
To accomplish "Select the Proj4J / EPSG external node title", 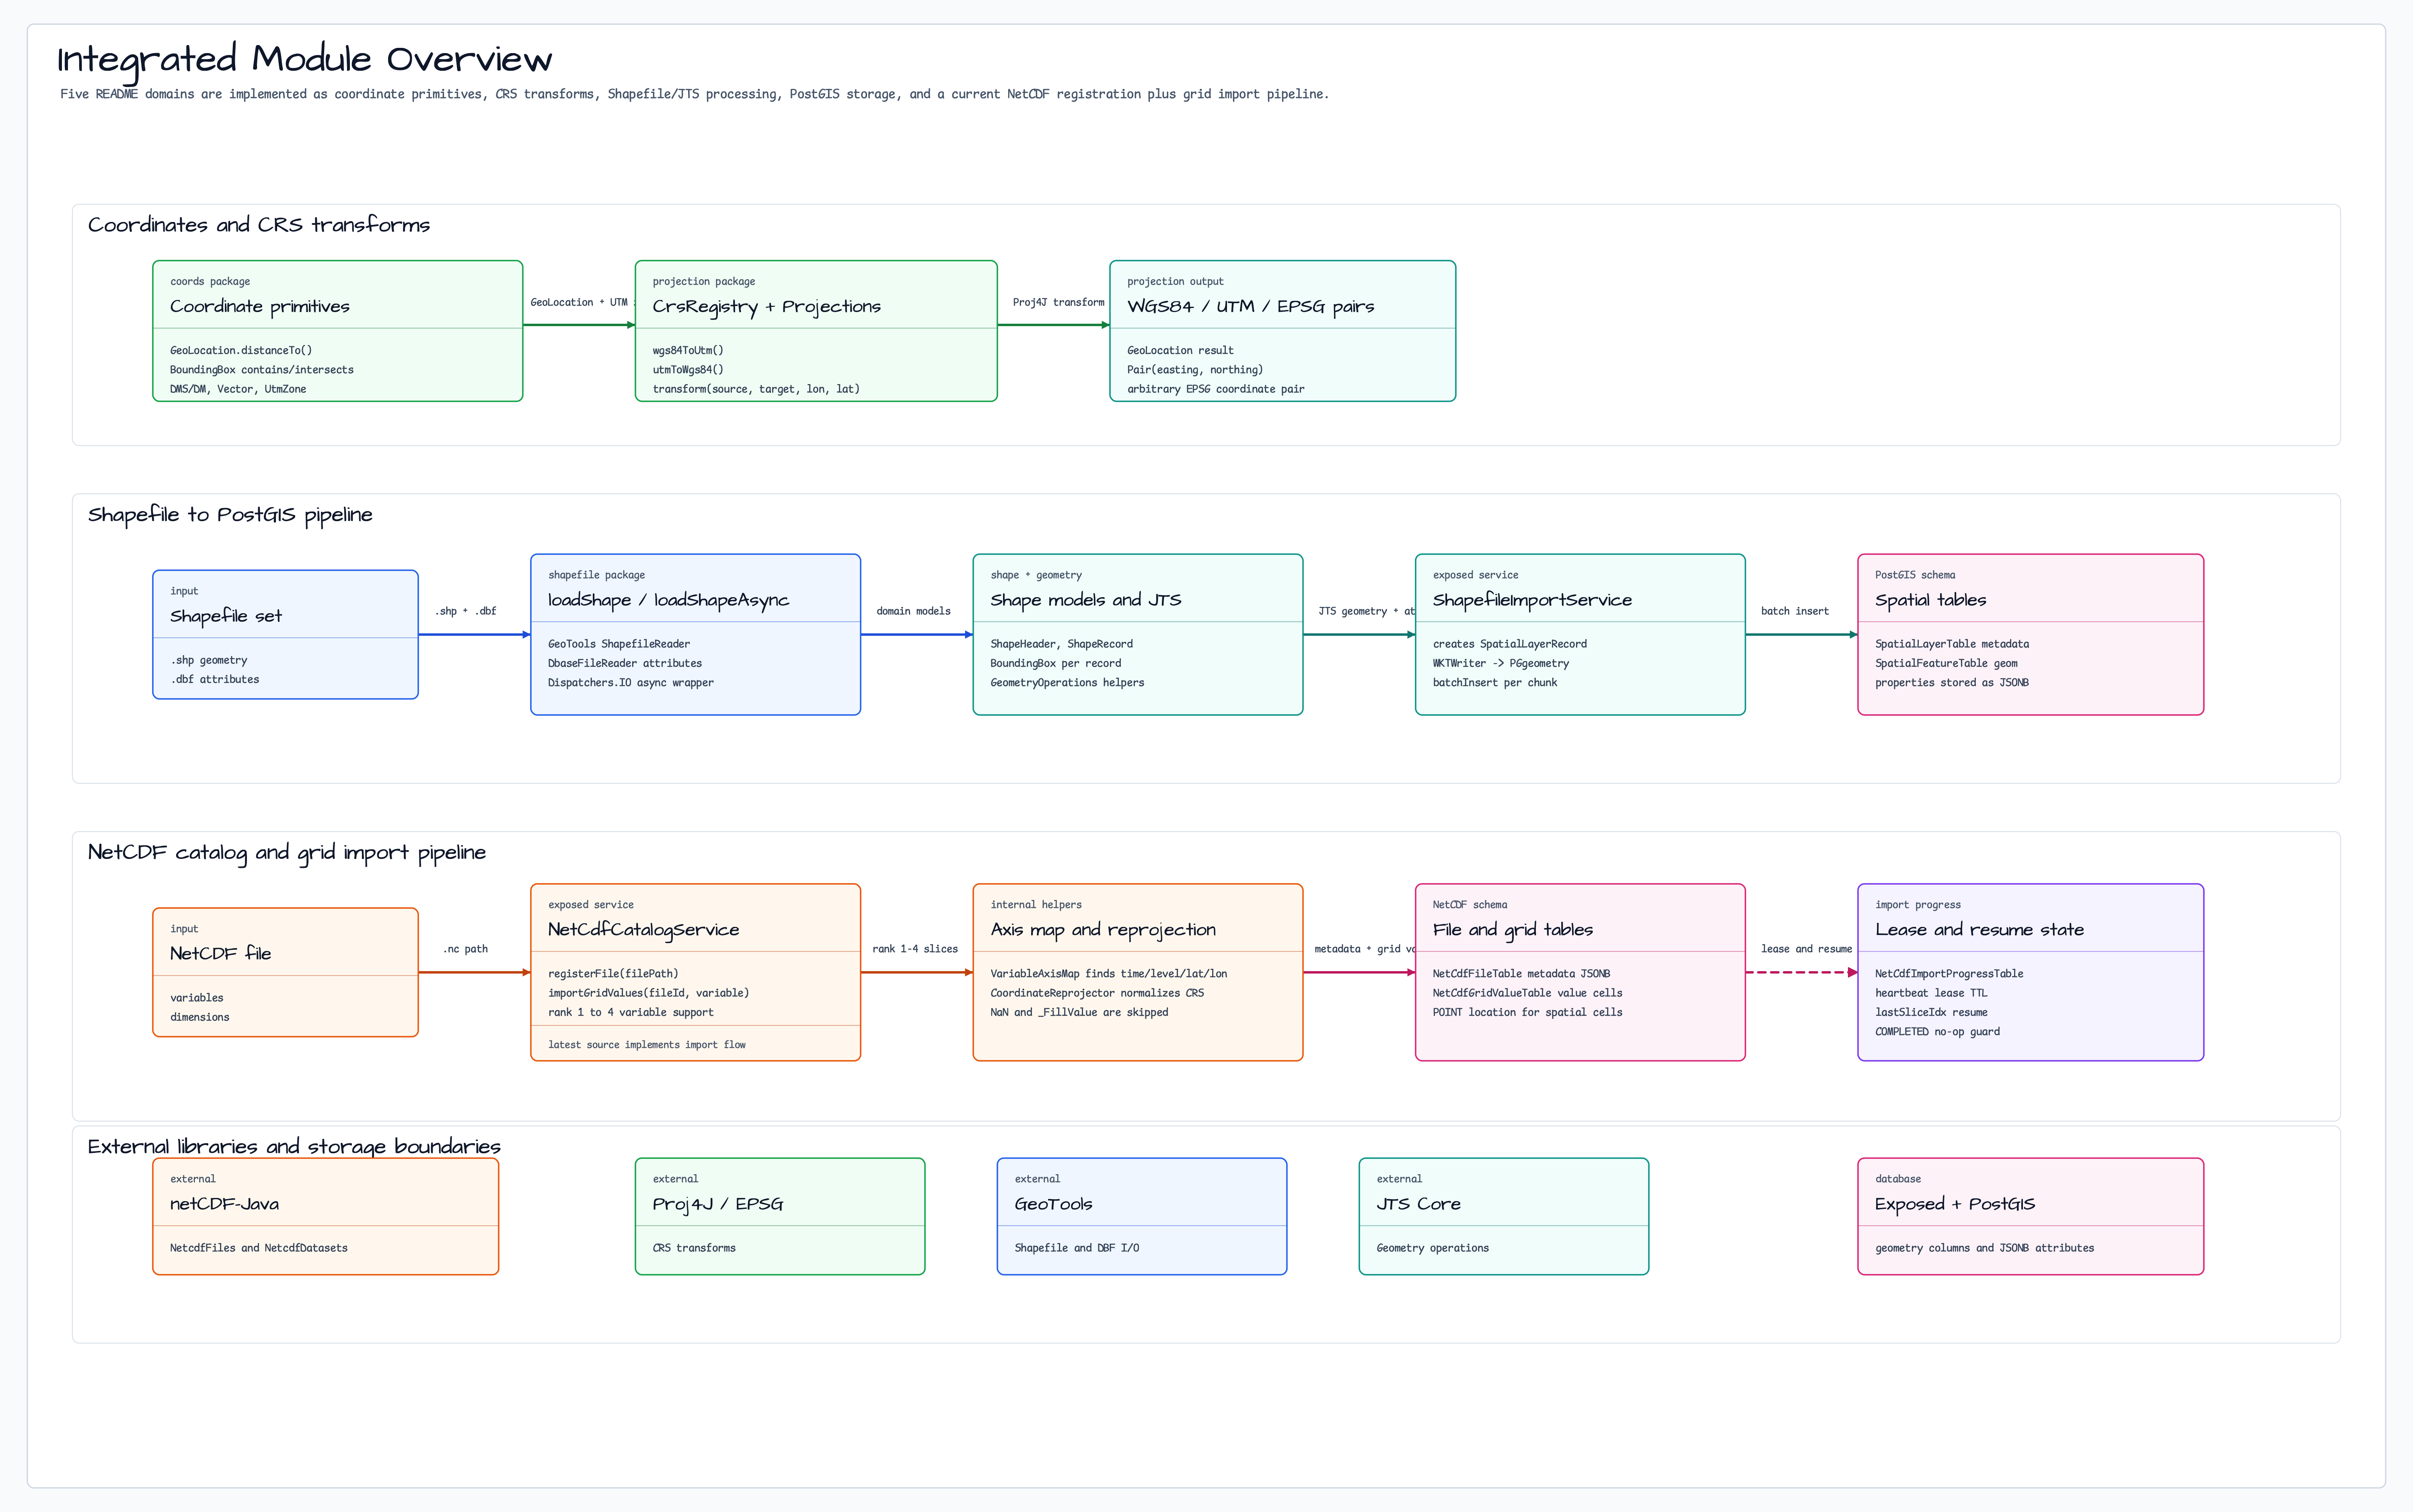I will point(718,1204).
